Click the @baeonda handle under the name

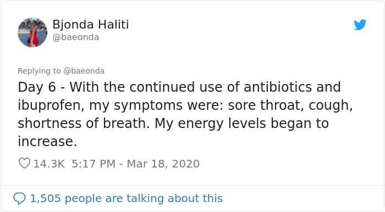[76, 37]
